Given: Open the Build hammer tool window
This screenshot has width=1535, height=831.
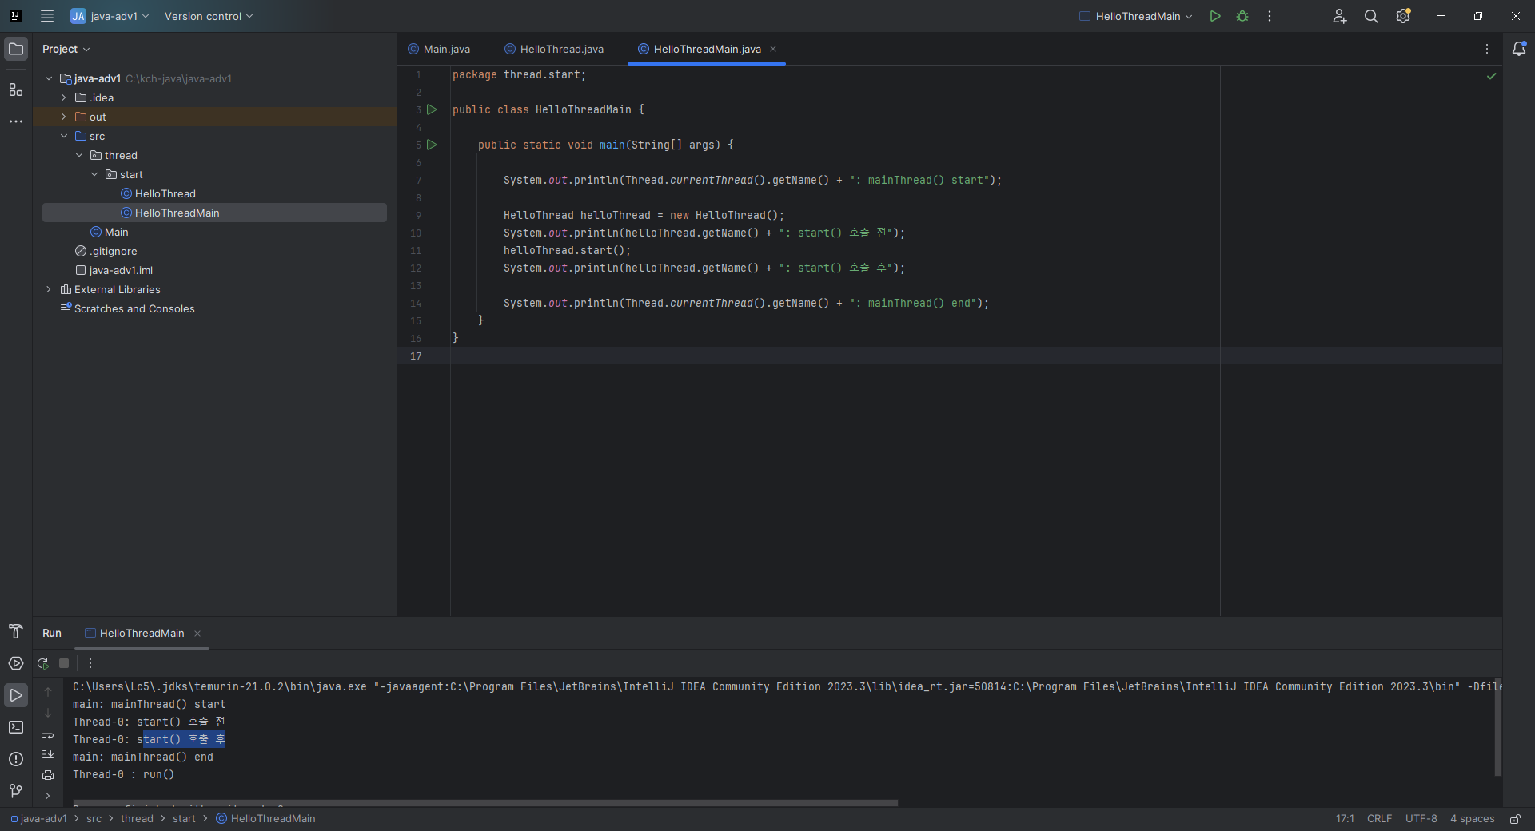Looking at the screenshot, I should [16, 631].
